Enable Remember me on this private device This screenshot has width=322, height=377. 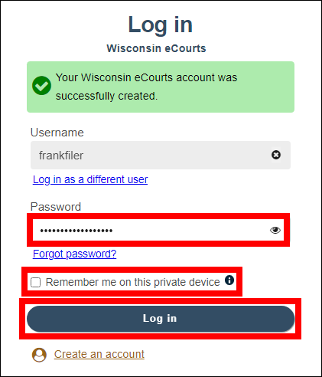point(35,283)
